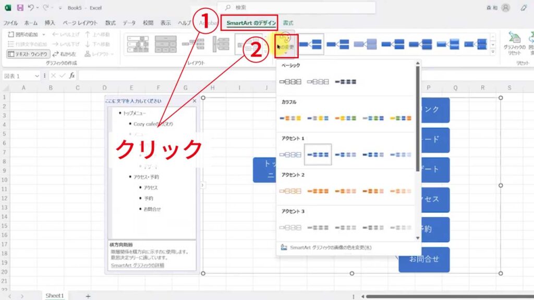This screenshot has height=300, width=534.
Task: Select the SmartArt のデザイン tab
Action: 251,23
